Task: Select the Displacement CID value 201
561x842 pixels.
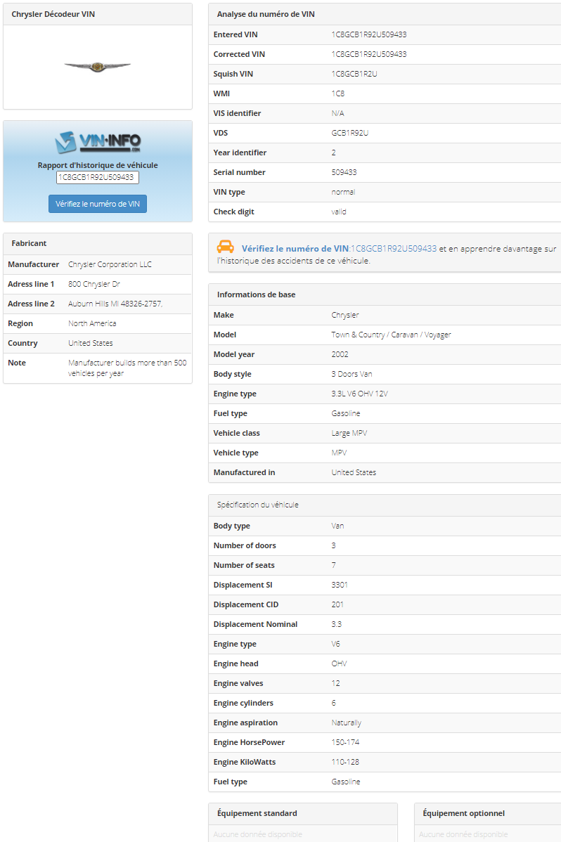Action: 337,604
